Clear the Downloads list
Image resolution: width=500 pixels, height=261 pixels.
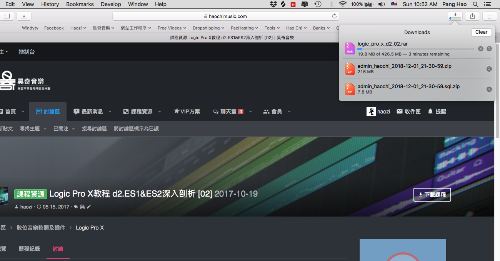(481, 32)
